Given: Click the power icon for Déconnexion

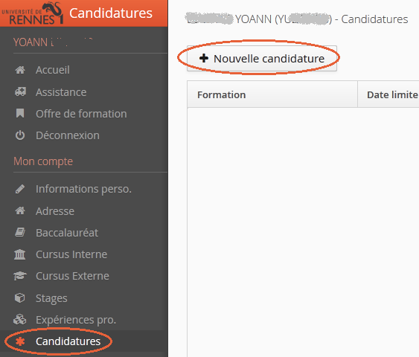Looking at the screenshot, I should pyautogui.click(x=20, y=135).
